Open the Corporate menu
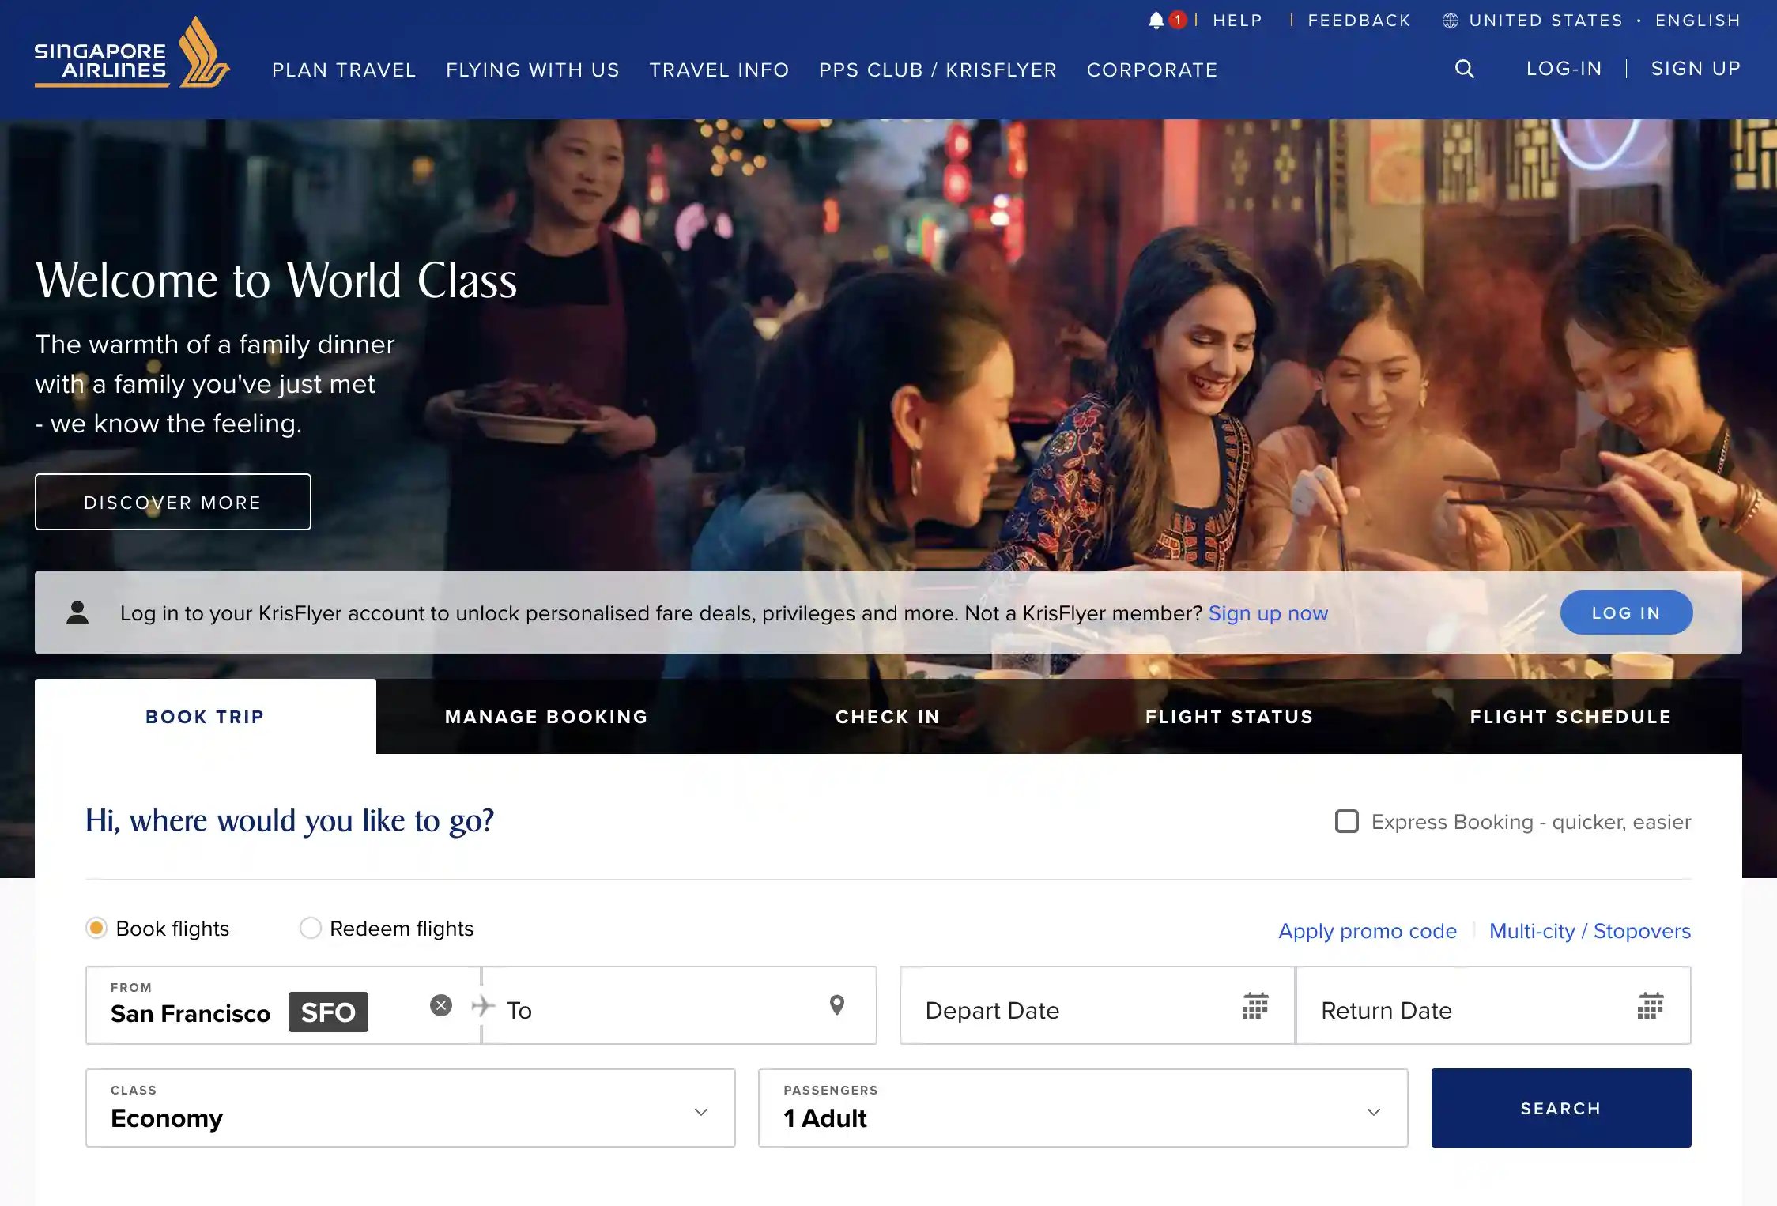The image size is (1777, 1206). (x=1153, y=70)
